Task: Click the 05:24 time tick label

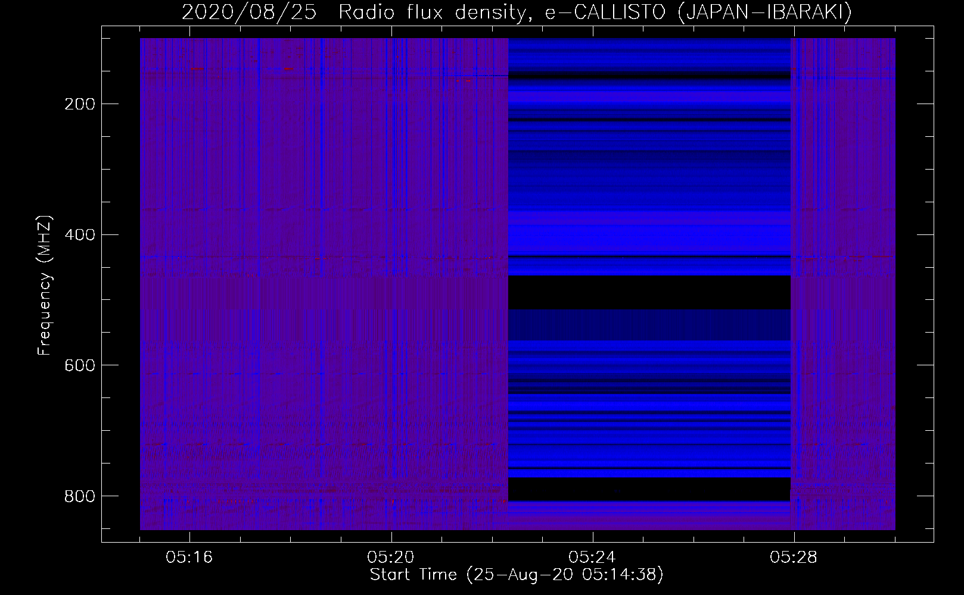Action: coord(592,558)
